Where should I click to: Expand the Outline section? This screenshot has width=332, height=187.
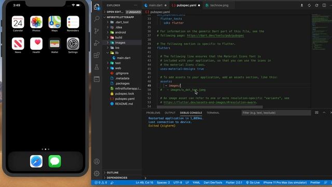tap(122, 172)
